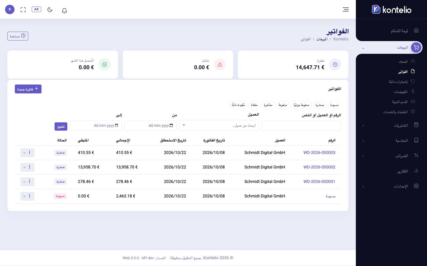427x266 pixels.
Task: Open row actions menu for invoice WD-2026-000002
Action: 28,167
